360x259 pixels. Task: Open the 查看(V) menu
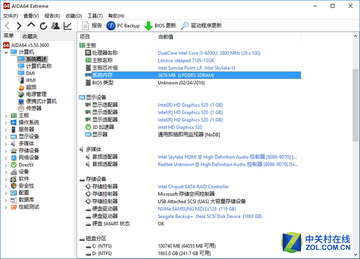31,16
